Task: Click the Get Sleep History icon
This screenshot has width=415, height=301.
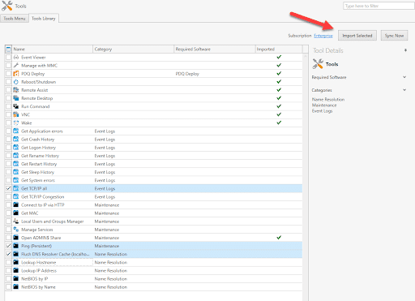Action: [16, 172]
